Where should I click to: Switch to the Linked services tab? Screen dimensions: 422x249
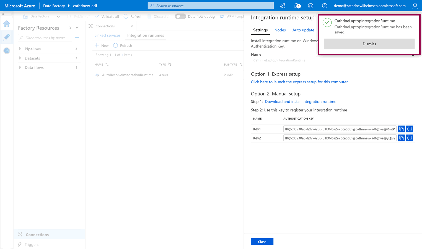(107, 35)
